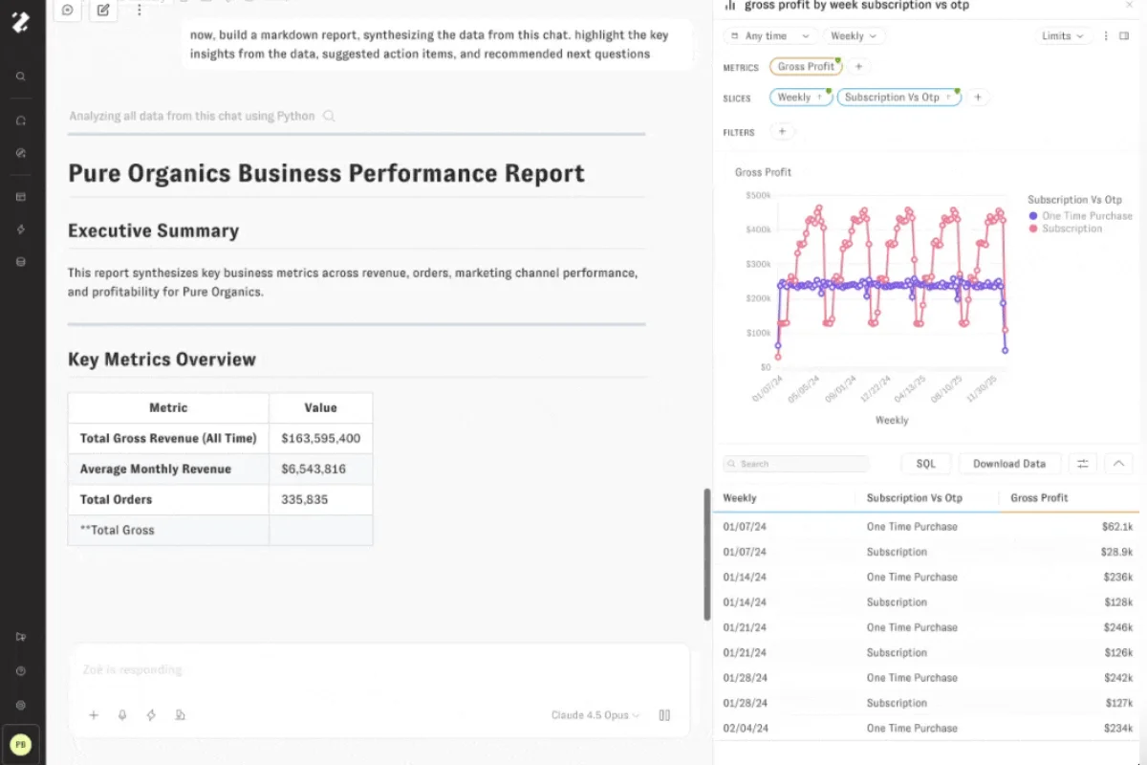Click the lightning bolt icon in sidebar
The width and height of the screenshot is (1147, 765).
21,229
